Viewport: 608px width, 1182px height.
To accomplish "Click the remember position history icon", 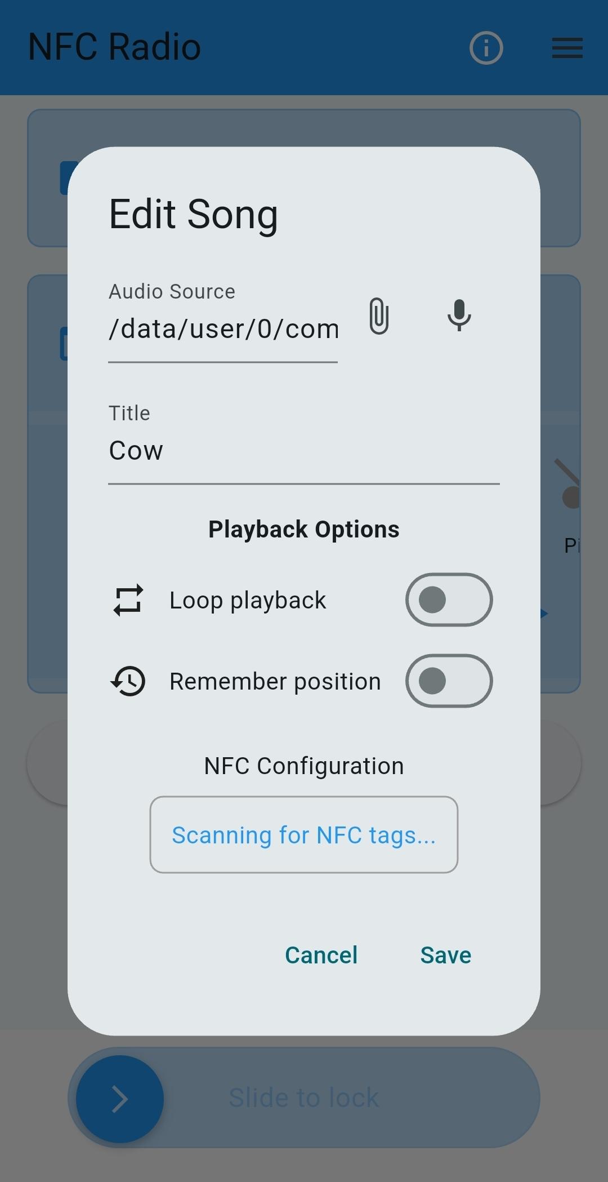I will coord(128,681).
